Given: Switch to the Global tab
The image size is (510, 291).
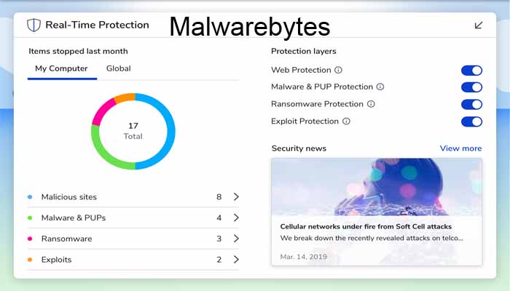Looking at the screenshot, I should 118,68.
